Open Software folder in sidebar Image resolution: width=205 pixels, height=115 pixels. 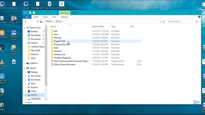click(35, 54)
